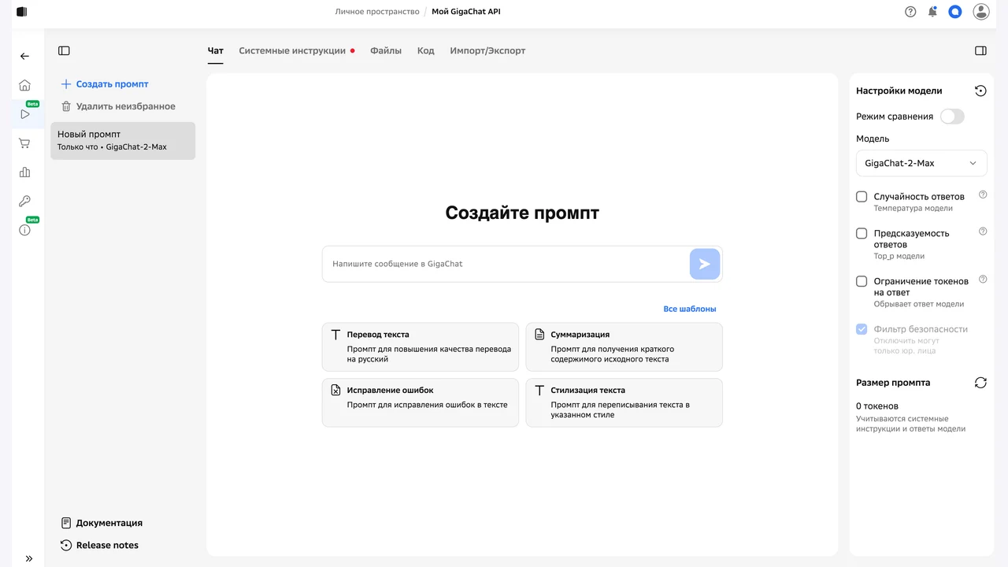The image size is (1008, 567).
Task: Open Release notes link
Action: coord(99,545)
